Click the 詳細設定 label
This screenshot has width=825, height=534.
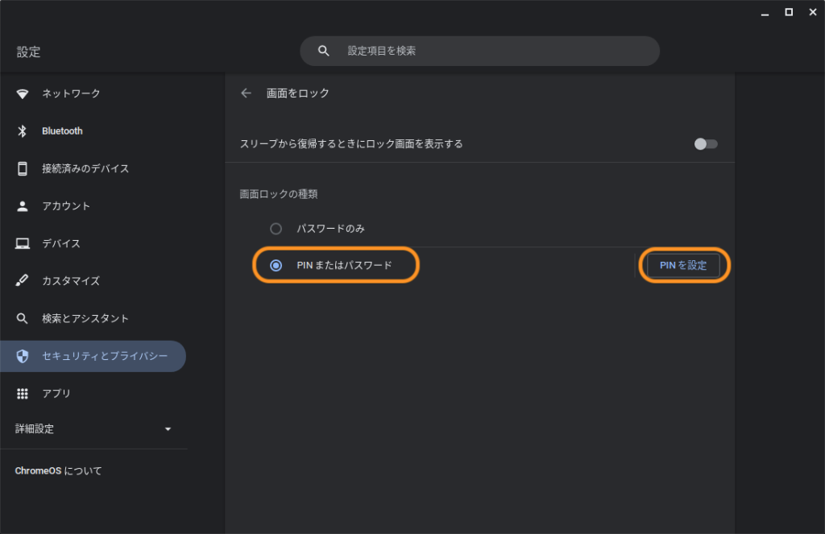tap(35, 429)
